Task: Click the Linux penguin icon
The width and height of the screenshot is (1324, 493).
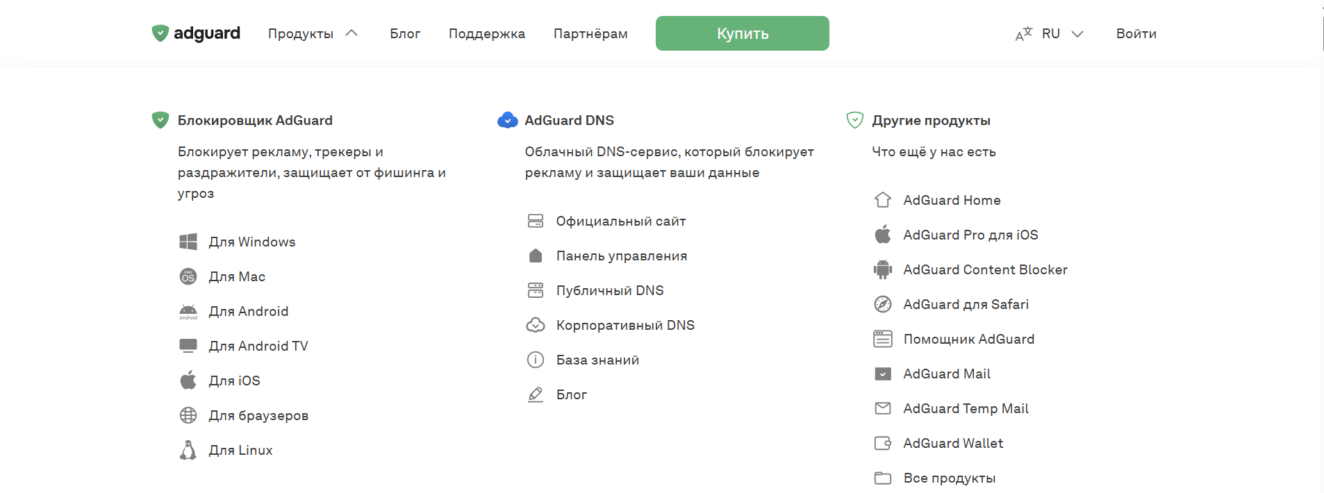Action: [x=188, y=450]
